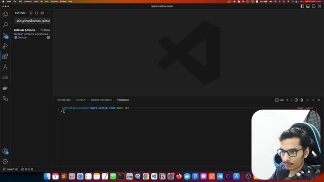
Task: Open the Search view in activity bar
Action: (x=5, y=25)
